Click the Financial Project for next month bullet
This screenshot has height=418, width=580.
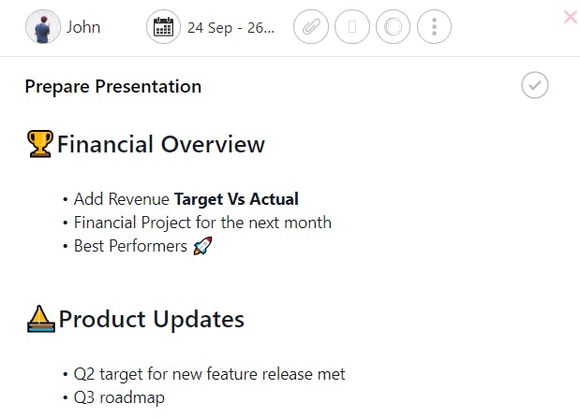tap(202, 223)
